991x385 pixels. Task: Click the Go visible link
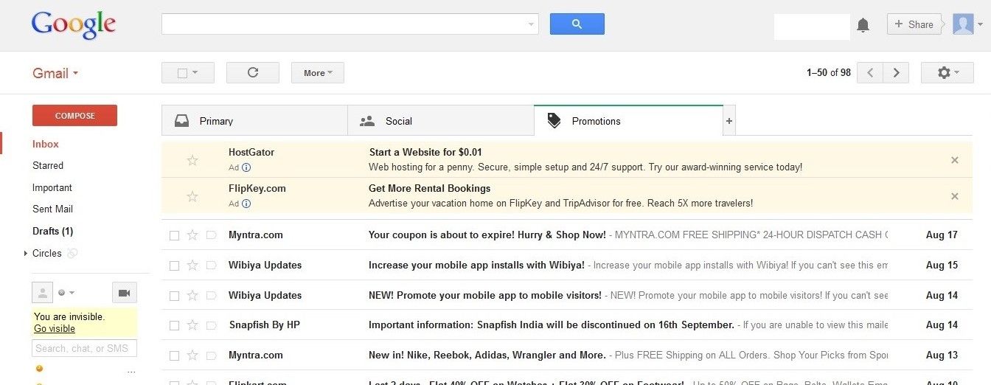[x=55, y=329]
